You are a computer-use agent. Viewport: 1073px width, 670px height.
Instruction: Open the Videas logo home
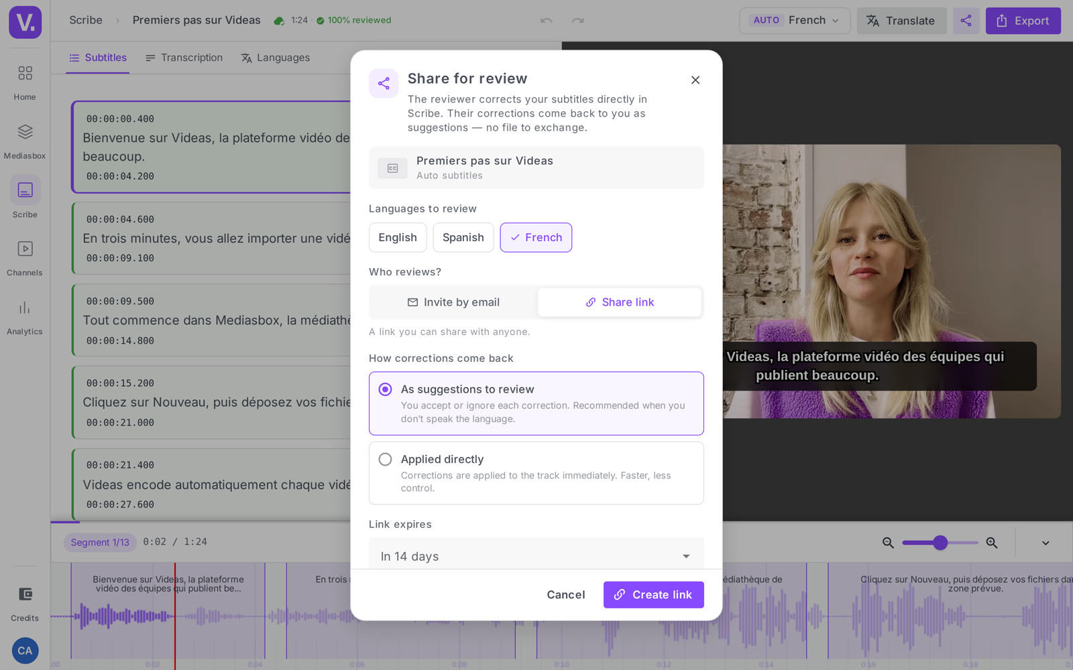tap(25, 22)
